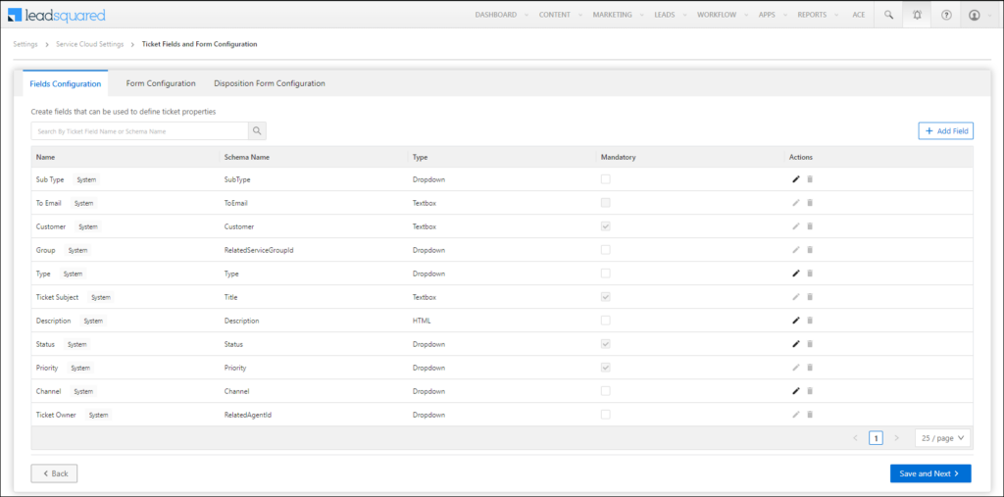
Task: Toggle Mandatory checkbox for Status
Action: click(x=605, y=344)
